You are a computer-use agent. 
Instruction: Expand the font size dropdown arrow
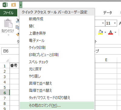[115, 23]
